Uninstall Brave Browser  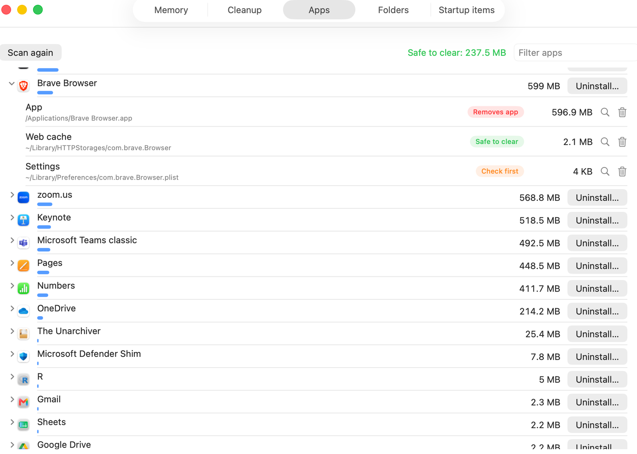point(597,86)
